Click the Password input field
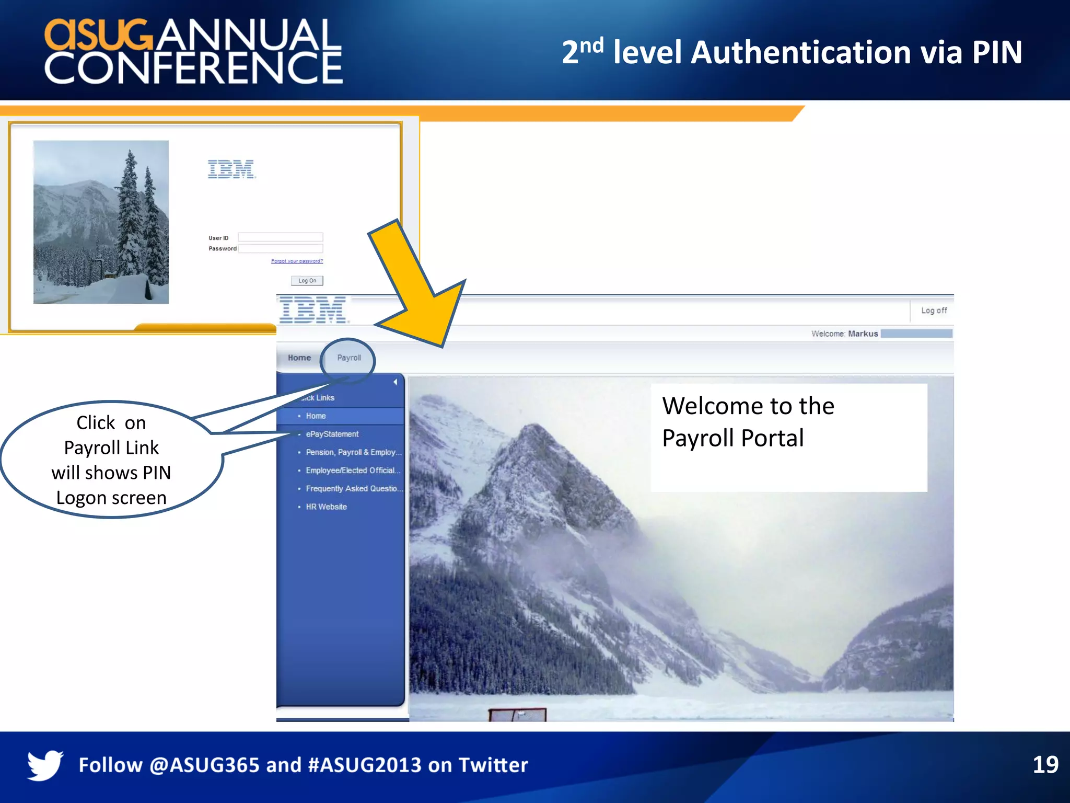 [281, 249]
